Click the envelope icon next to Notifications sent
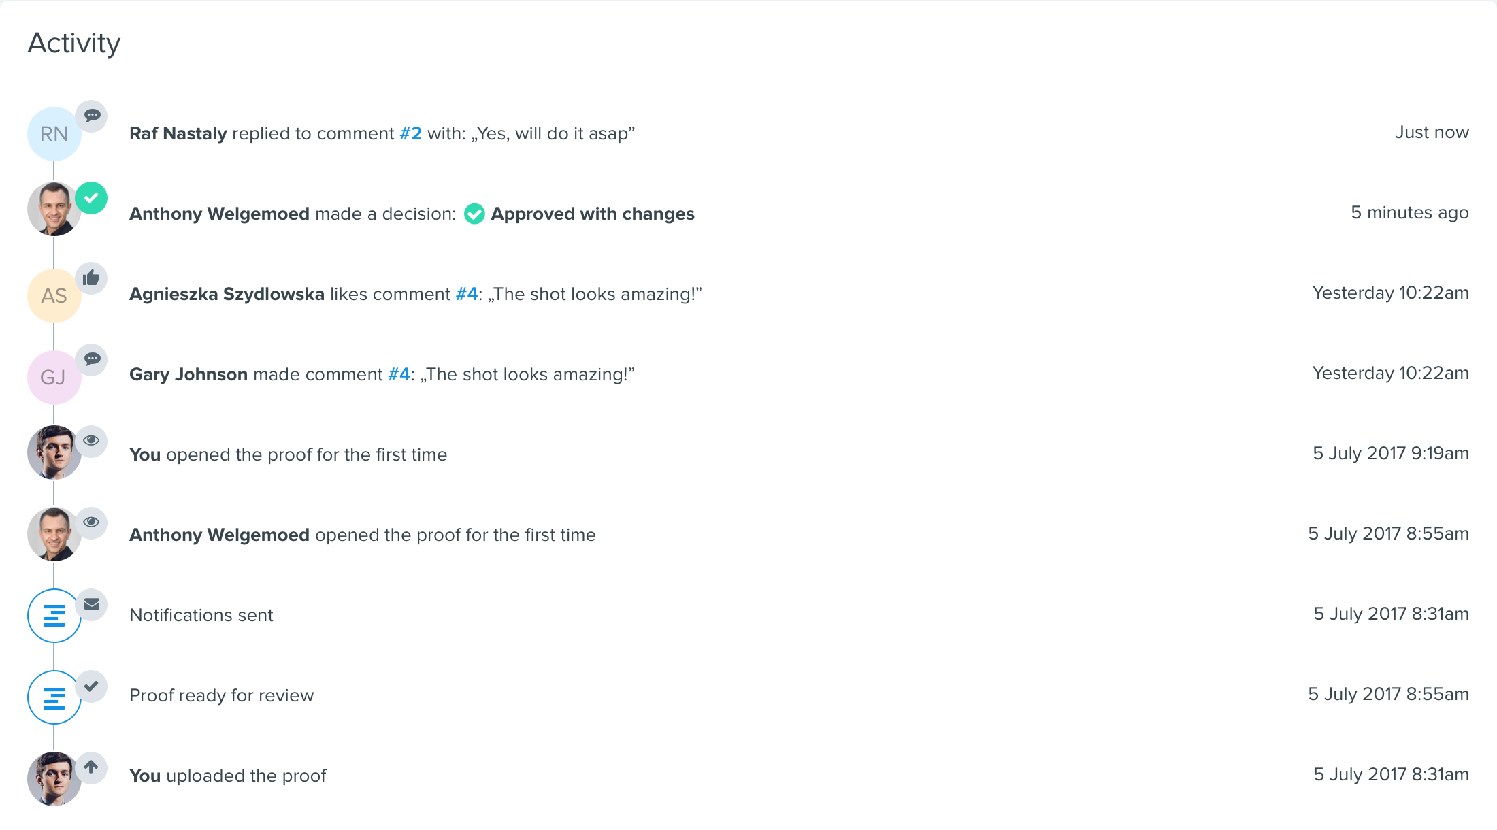 [91, 604]
